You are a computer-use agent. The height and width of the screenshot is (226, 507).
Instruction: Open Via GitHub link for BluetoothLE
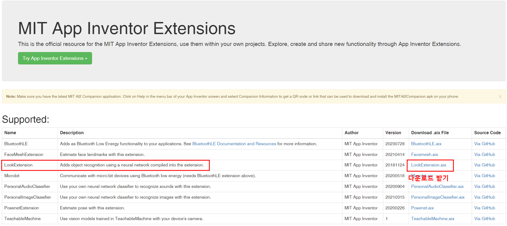tap(485, 144)
